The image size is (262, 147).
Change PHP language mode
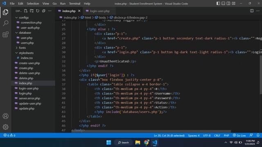pyautogui.click(x=226, y=135)
